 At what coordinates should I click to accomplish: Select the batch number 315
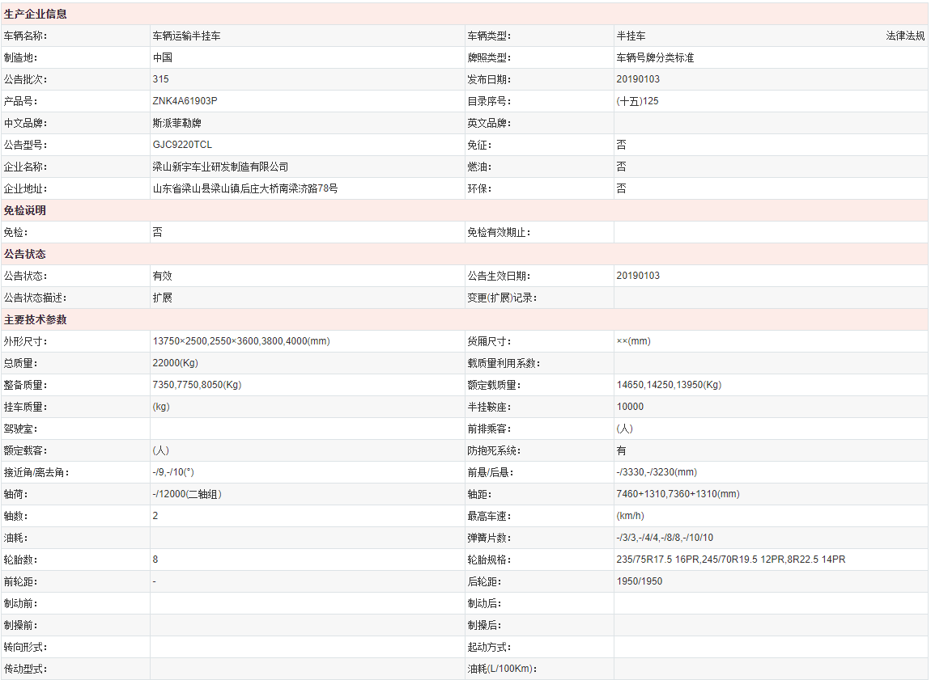pos(160,80)
